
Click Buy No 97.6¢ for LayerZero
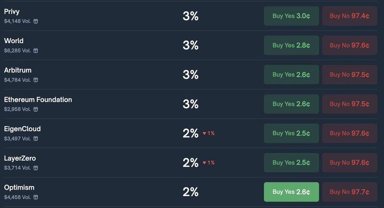[349, 162]
